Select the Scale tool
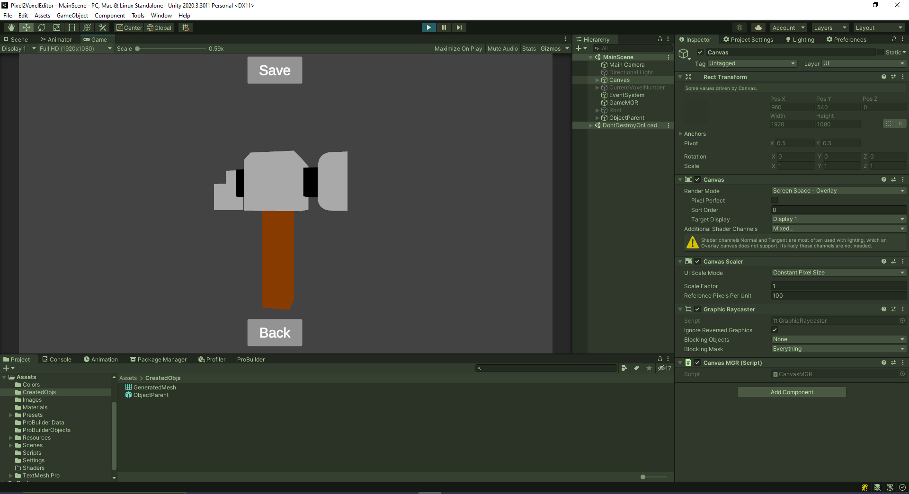 [x=57, y=27]
